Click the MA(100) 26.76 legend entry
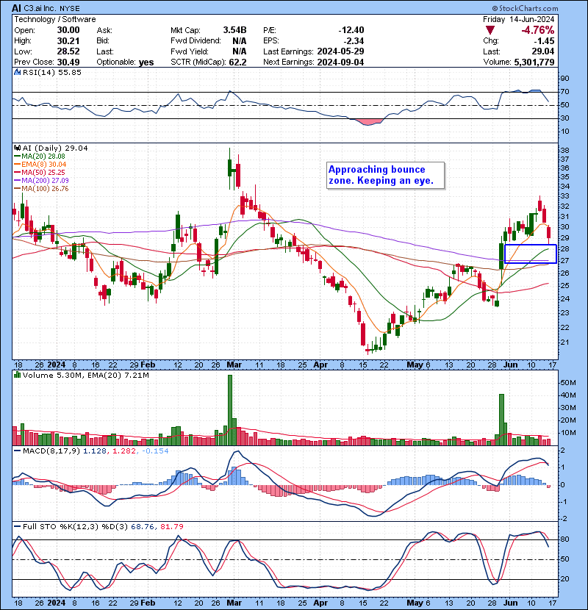 point(45,189)
